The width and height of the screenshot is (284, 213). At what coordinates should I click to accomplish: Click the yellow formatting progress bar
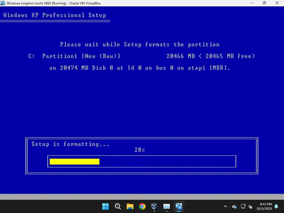74,162
